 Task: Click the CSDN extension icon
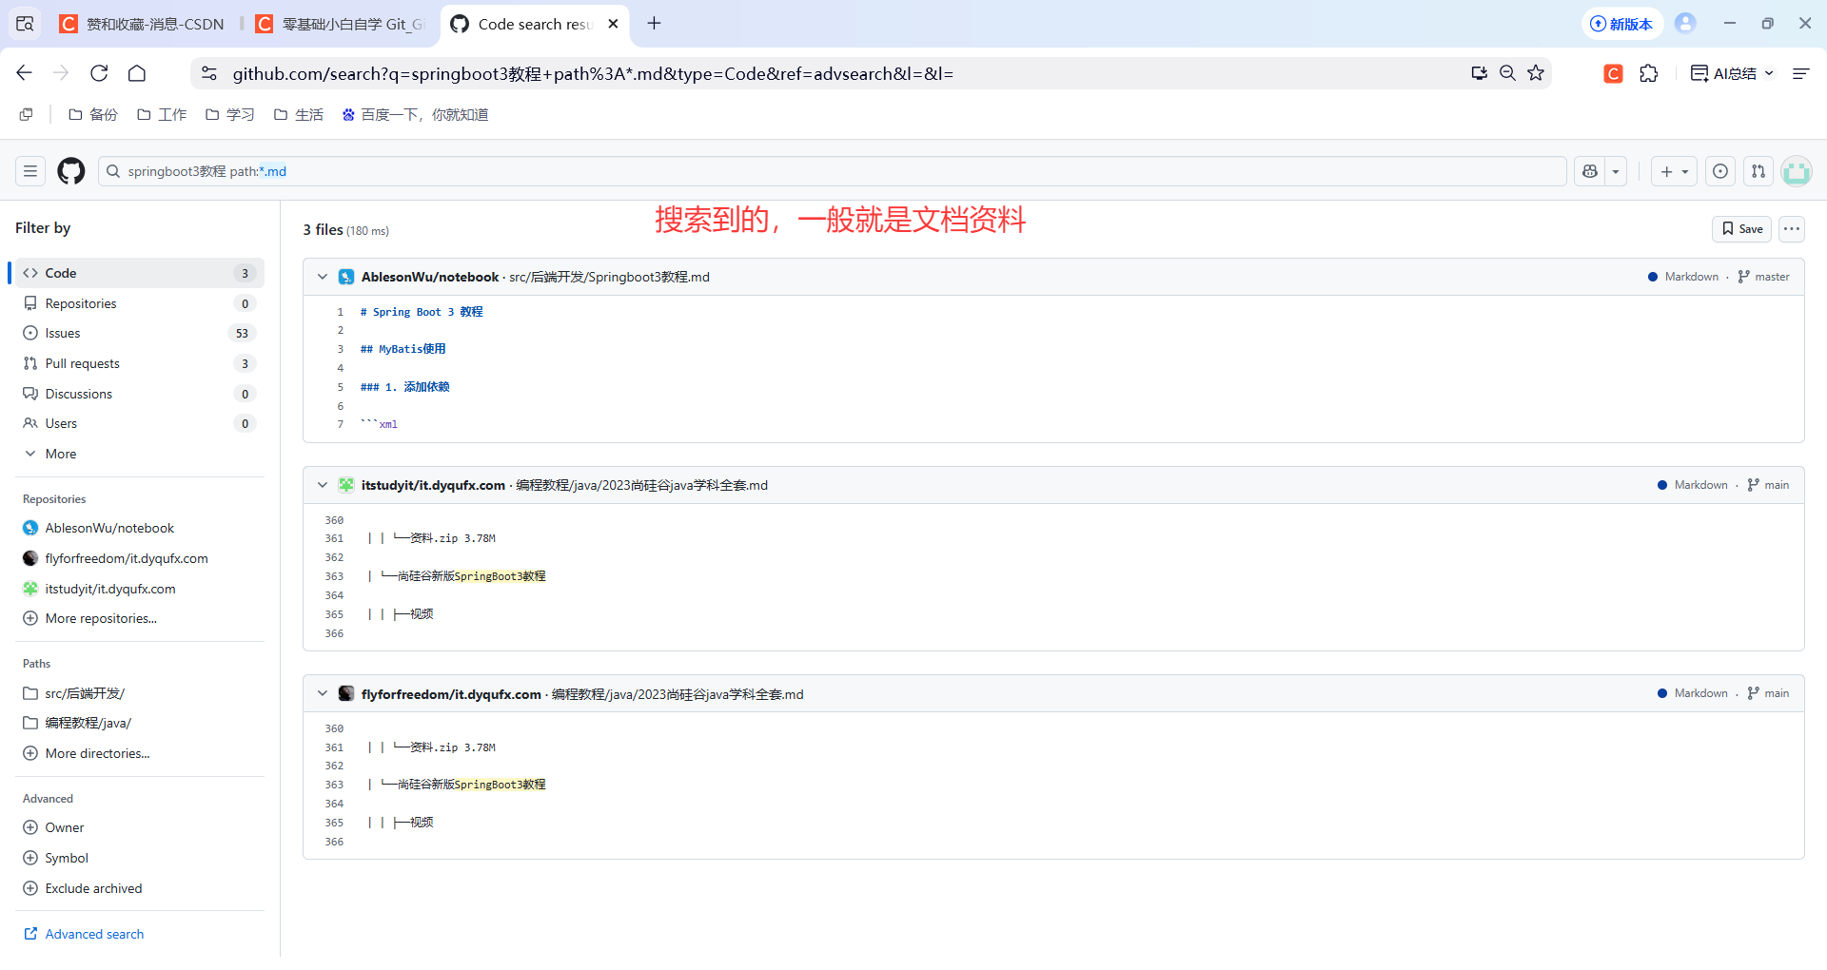[1613, 73]
